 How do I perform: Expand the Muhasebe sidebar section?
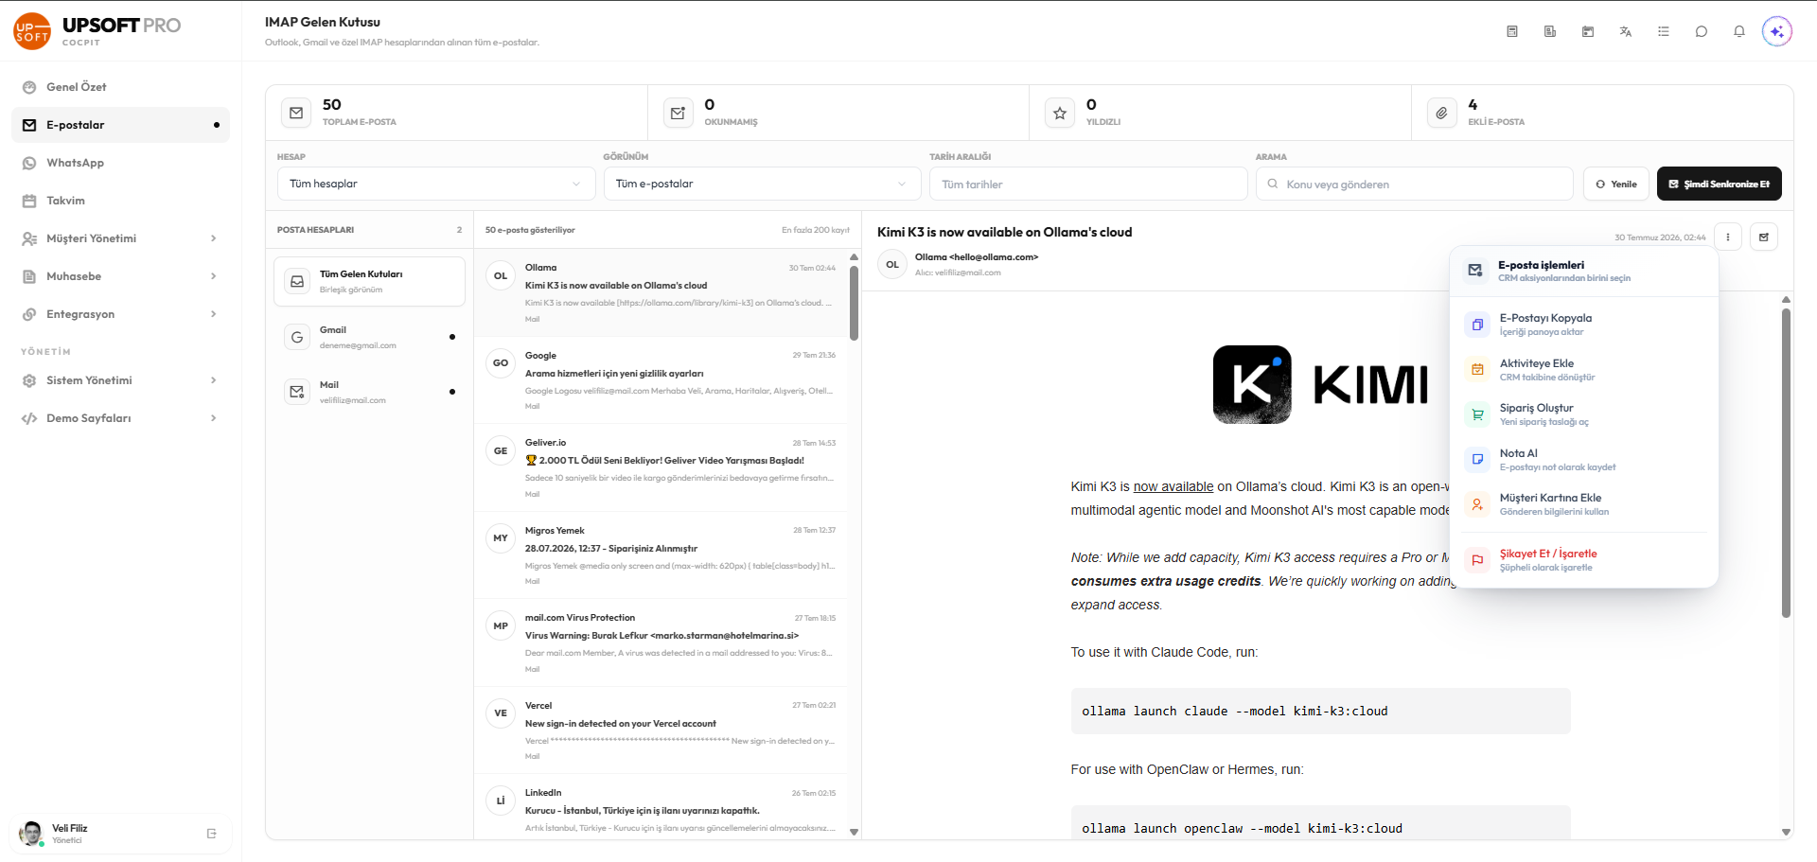tap(120, 276)
